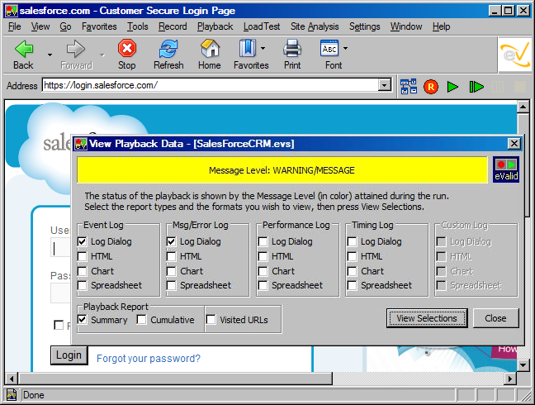
Task: Open the View menu
Action: 40,26
